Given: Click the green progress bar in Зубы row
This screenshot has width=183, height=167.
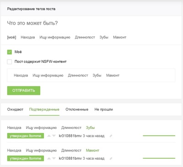Looking at the screenshot, I should click(159, 136).
